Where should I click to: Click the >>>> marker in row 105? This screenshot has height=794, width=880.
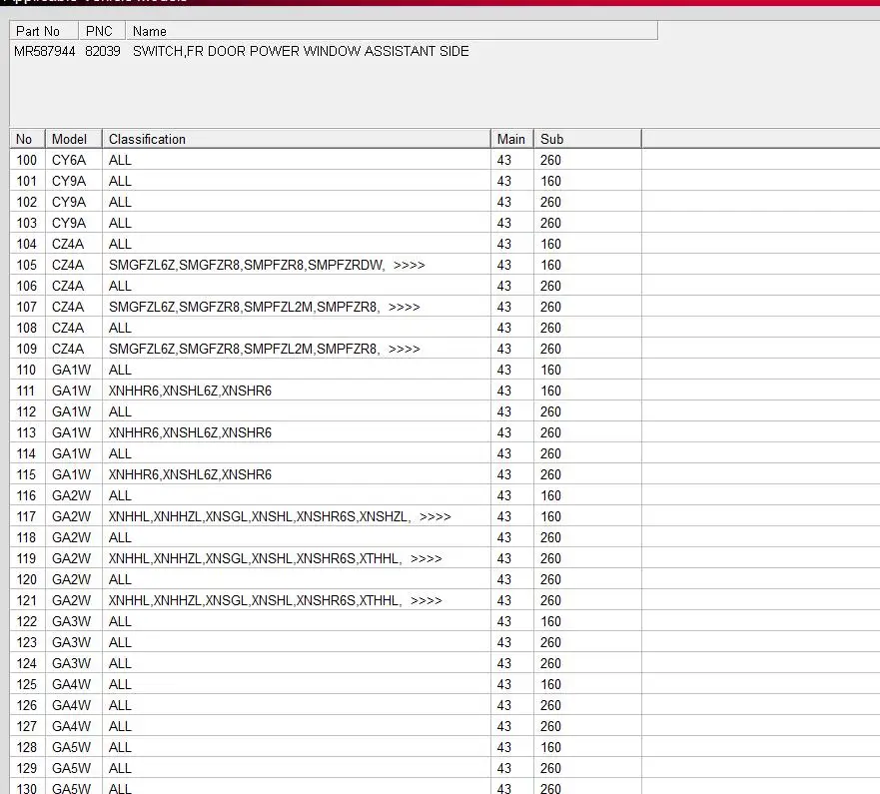pyautogui.click(x=410, y=266)
